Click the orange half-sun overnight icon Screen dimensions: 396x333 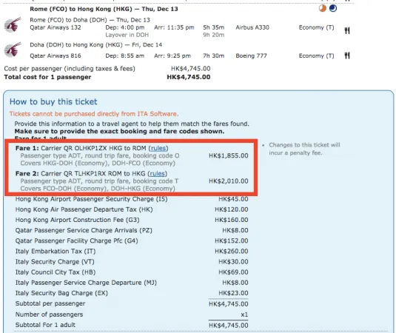click(323, 9)
